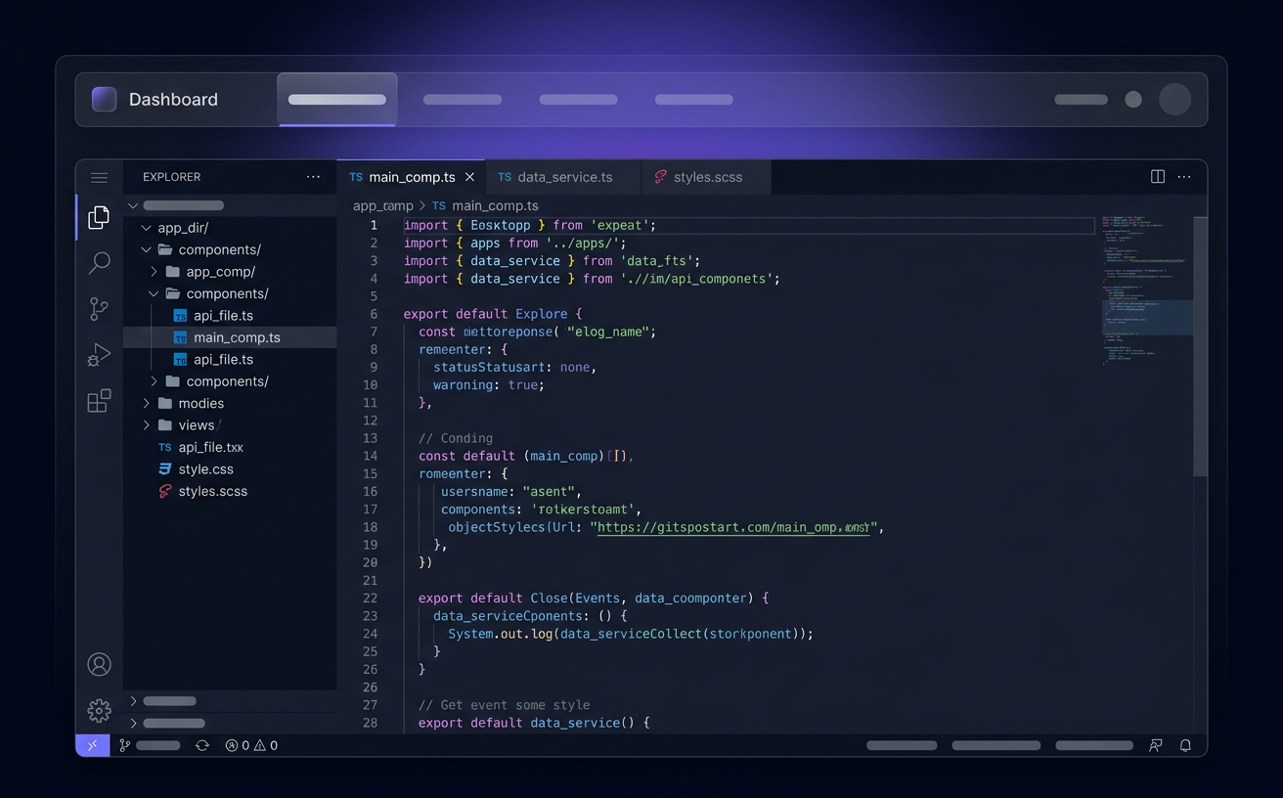Click the app_ramp breadcrumb

381,205
